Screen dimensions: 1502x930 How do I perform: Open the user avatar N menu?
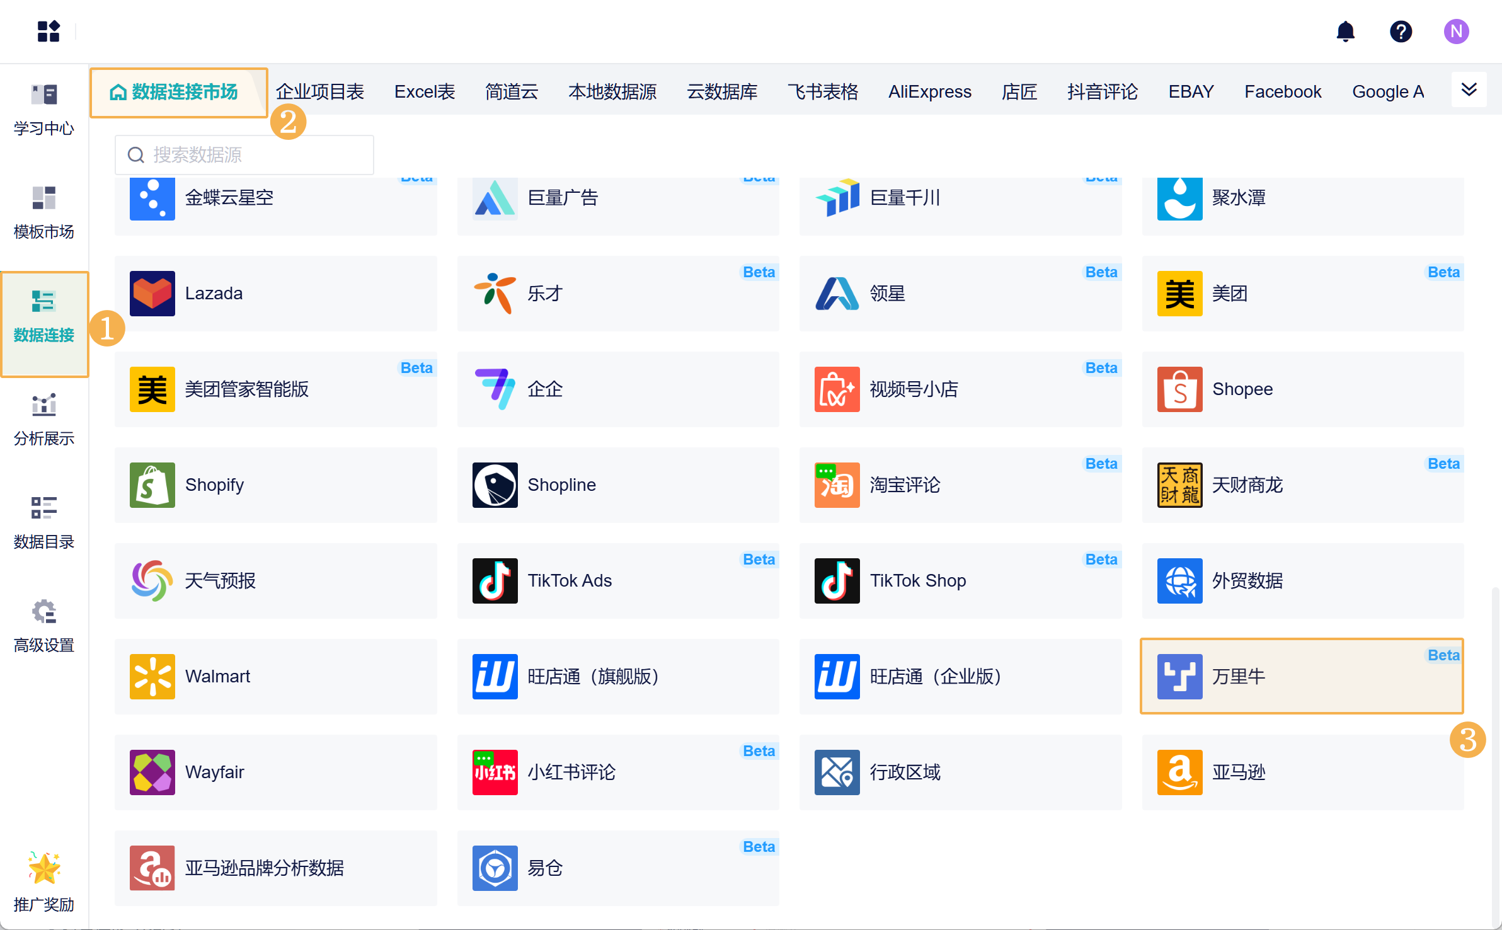click(x=1456, y=32)
